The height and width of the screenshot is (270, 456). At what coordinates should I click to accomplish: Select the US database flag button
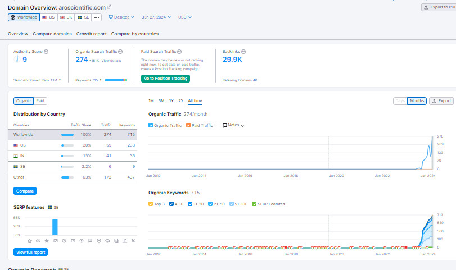[48, 17]
